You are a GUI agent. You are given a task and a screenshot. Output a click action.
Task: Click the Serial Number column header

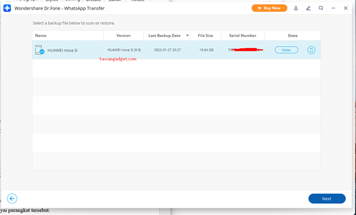coord(242,35)
